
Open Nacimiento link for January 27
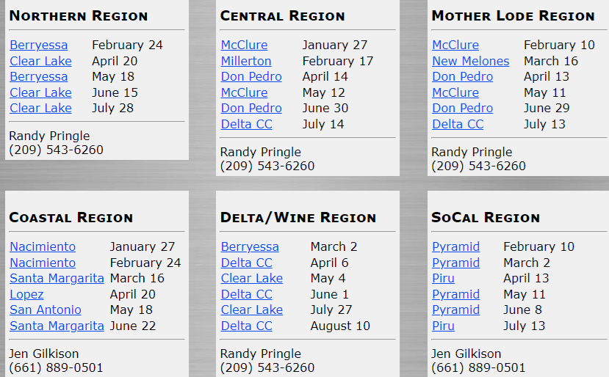pyautogui.click(x=43, y=246)
